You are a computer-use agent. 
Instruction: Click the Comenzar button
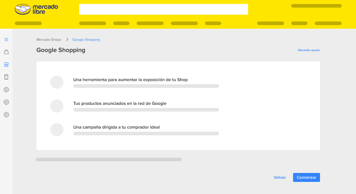click(x=307, y=177)
